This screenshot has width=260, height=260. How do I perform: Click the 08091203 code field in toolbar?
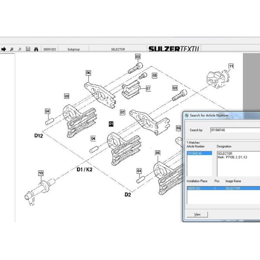tap(49, 49)
